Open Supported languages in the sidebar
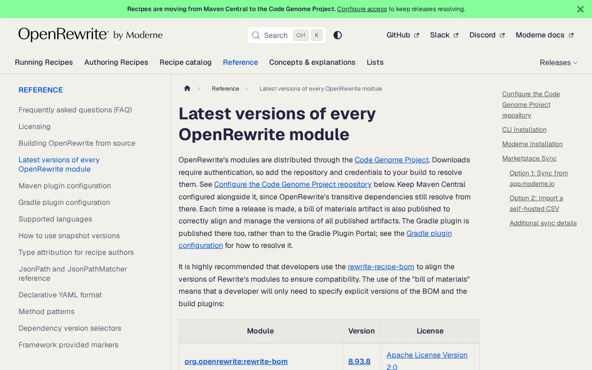 (x=55, y=219)
